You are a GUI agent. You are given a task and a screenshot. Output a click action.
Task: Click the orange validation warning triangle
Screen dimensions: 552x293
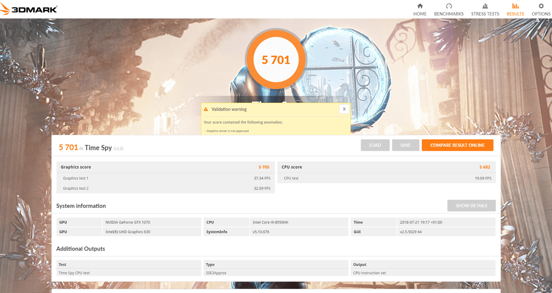click(206, 109)
